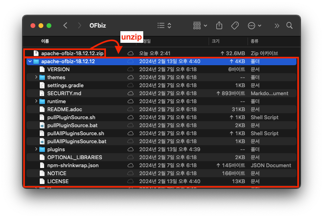Collapse the apache-ofbiz-18.12.12 folder
This screenshot has width=323, height=218.
[30, 61]
